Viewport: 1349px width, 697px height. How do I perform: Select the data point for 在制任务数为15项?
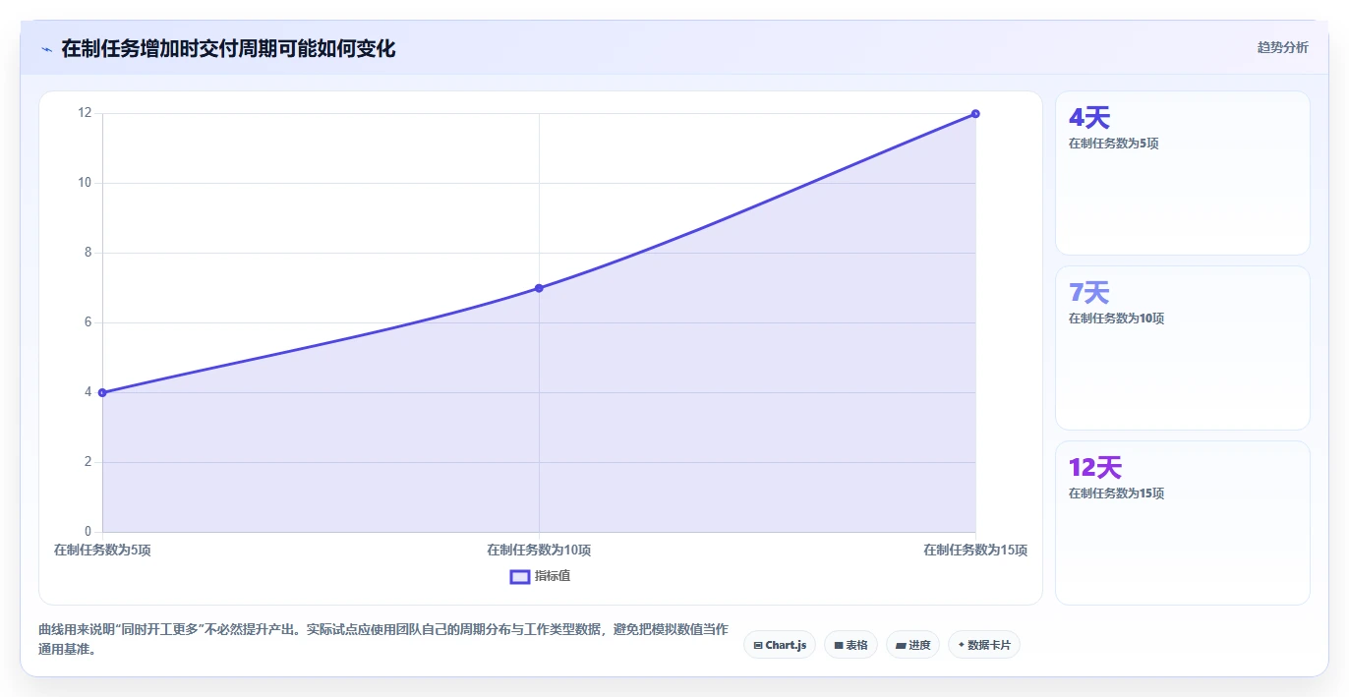point(975,113)
